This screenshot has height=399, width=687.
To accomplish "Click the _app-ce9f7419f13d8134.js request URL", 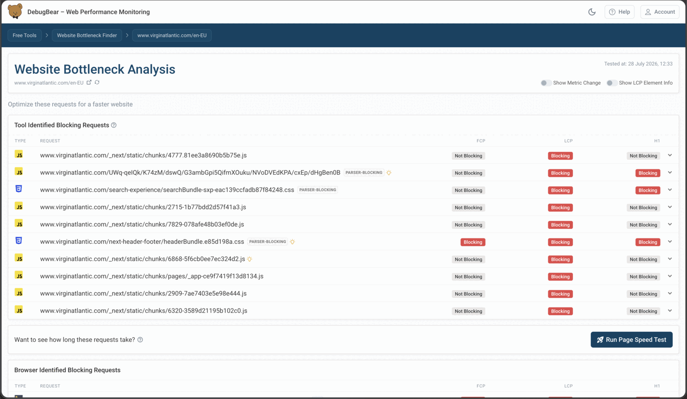I will [x=152, y=276].
